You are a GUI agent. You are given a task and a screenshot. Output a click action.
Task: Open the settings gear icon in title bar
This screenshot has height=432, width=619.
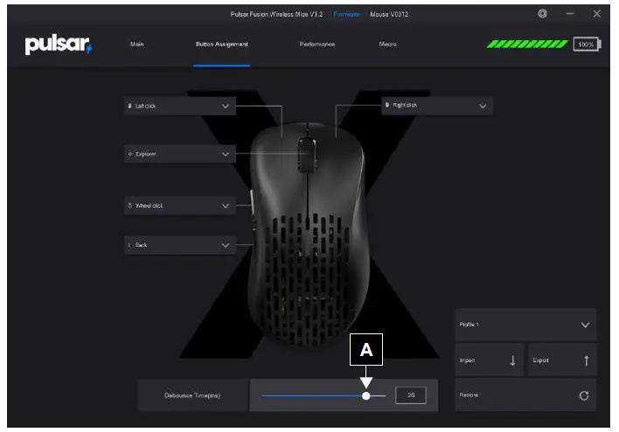(x=542, y=14)
